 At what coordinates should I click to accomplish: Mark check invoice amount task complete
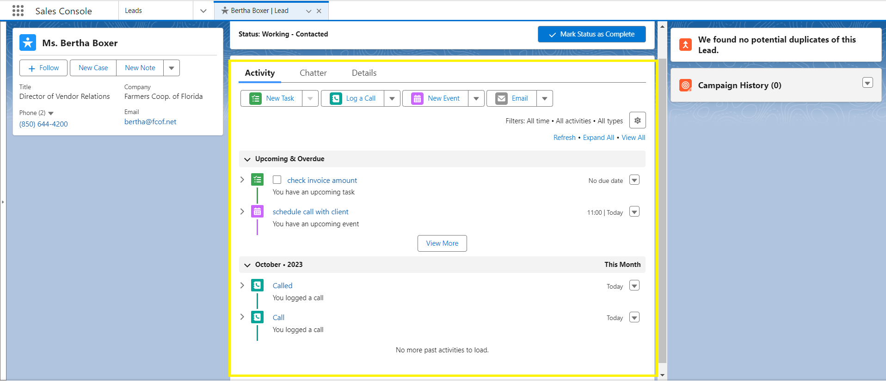point(277,180)
